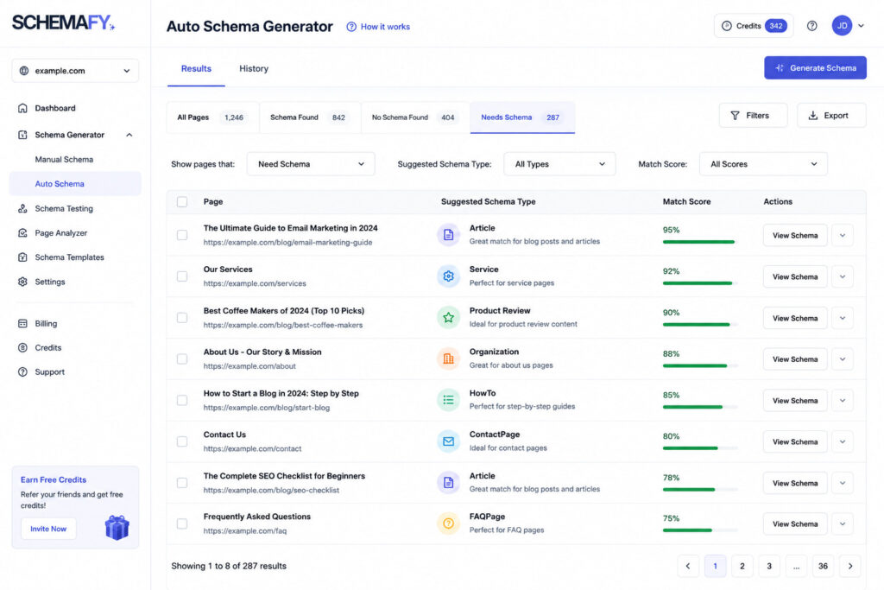Expand actions chevron for Email Marketing row

tap(843, 235)
